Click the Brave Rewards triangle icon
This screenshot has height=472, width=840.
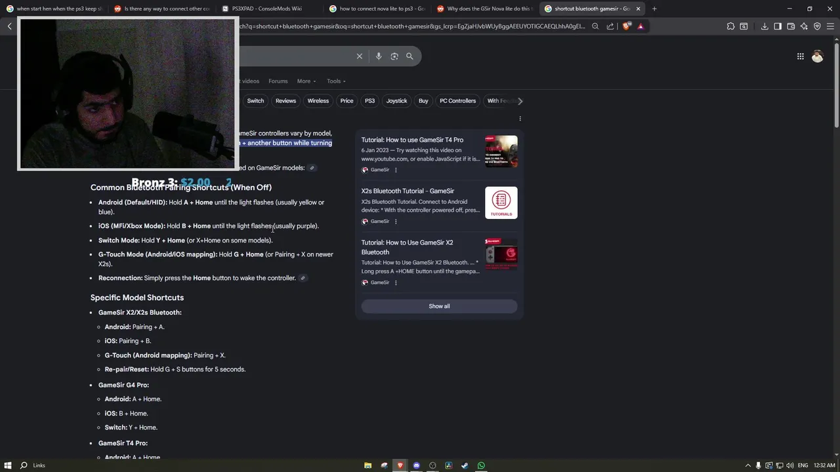(640, 26)
